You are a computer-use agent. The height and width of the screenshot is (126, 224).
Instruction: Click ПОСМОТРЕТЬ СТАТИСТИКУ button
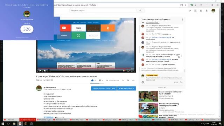[104, 89]
